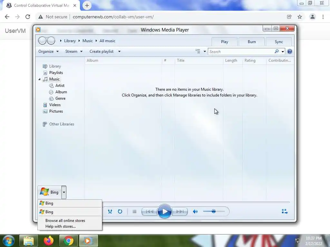Open the Organize menu
This screenshot has width=330, height=247.
(48, 51)
